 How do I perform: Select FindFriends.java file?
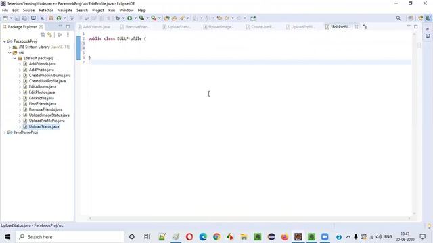click(x=43, y=104)
